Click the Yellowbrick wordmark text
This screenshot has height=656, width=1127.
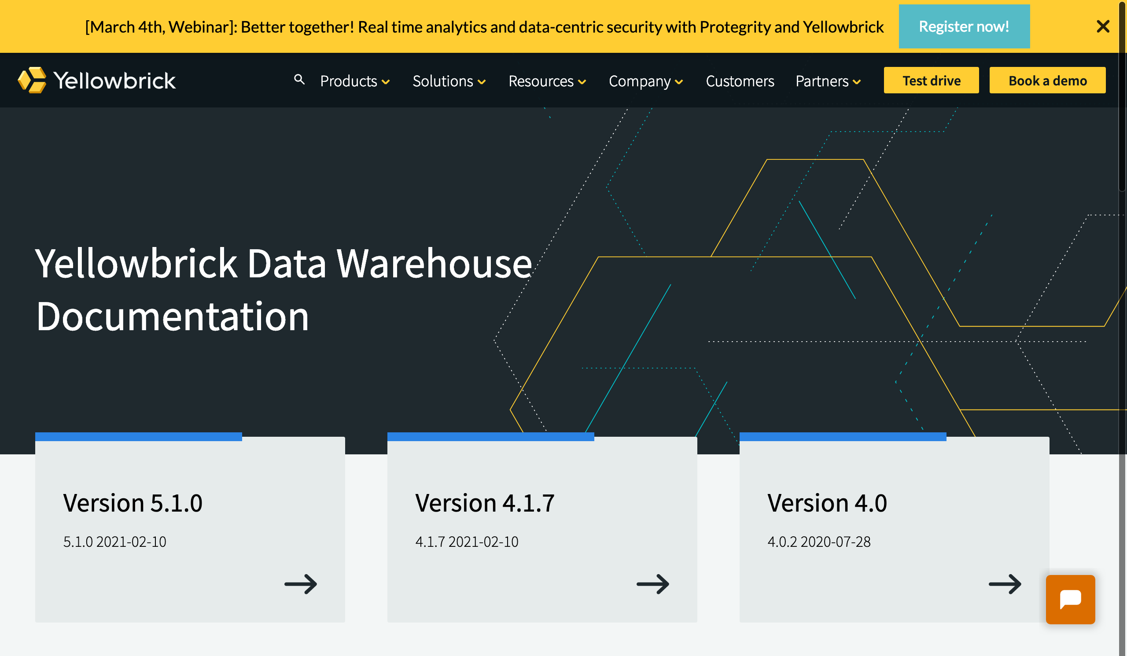pyautogui.click(x=114, y=81)
